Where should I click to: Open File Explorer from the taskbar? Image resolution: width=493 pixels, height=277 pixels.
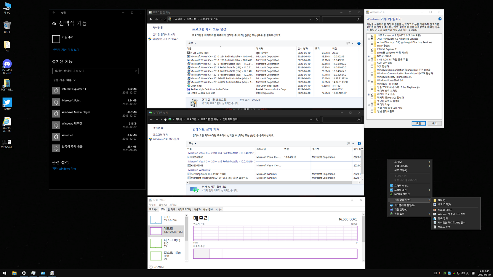click(x=14, y=273)
